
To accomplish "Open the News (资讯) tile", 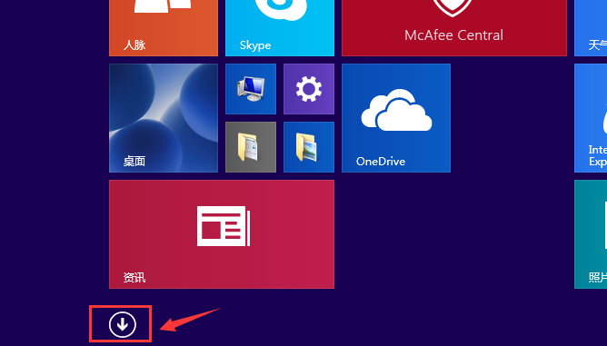I will tap(222, 234).
